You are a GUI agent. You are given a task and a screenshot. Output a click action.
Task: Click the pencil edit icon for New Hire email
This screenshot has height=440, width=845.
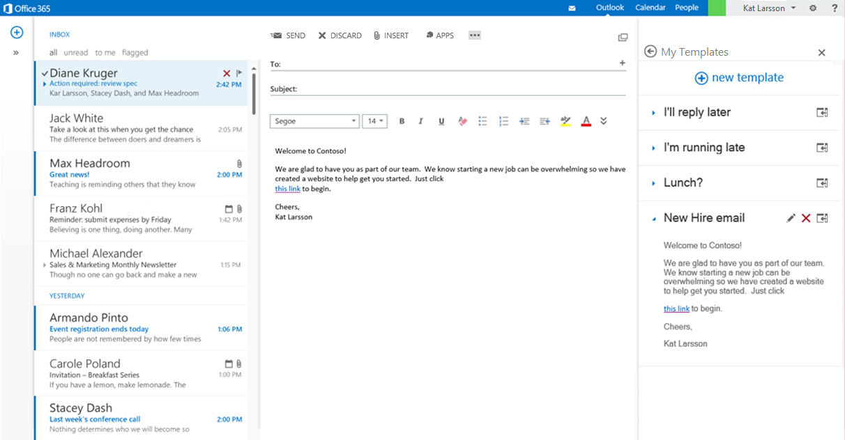click(x=791, y=218)
